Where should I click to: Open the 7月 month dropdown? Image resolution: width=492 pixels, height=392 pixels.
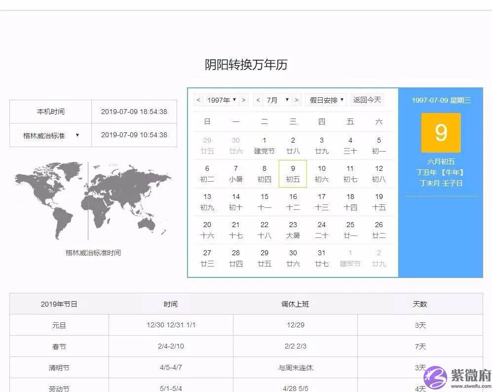tap(277, 100)
